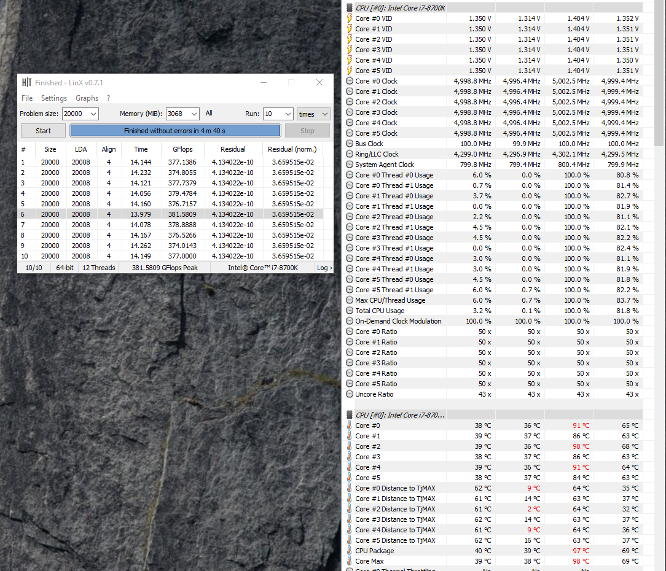666x571 pixels.
Task: Open the File menu in LinX
Action: [27, 98]
